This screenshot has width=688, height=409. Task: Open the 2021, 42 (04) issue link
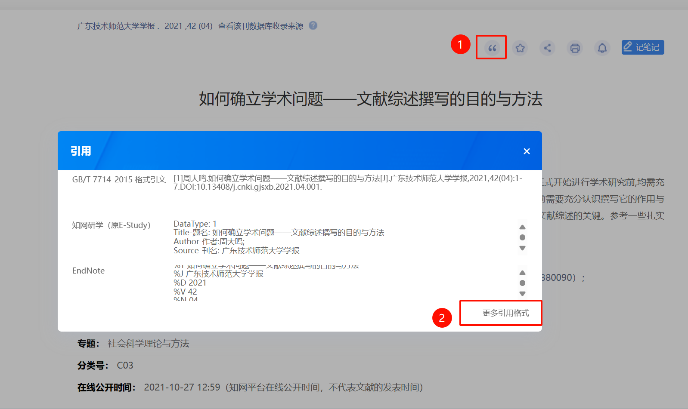point(189,26)
